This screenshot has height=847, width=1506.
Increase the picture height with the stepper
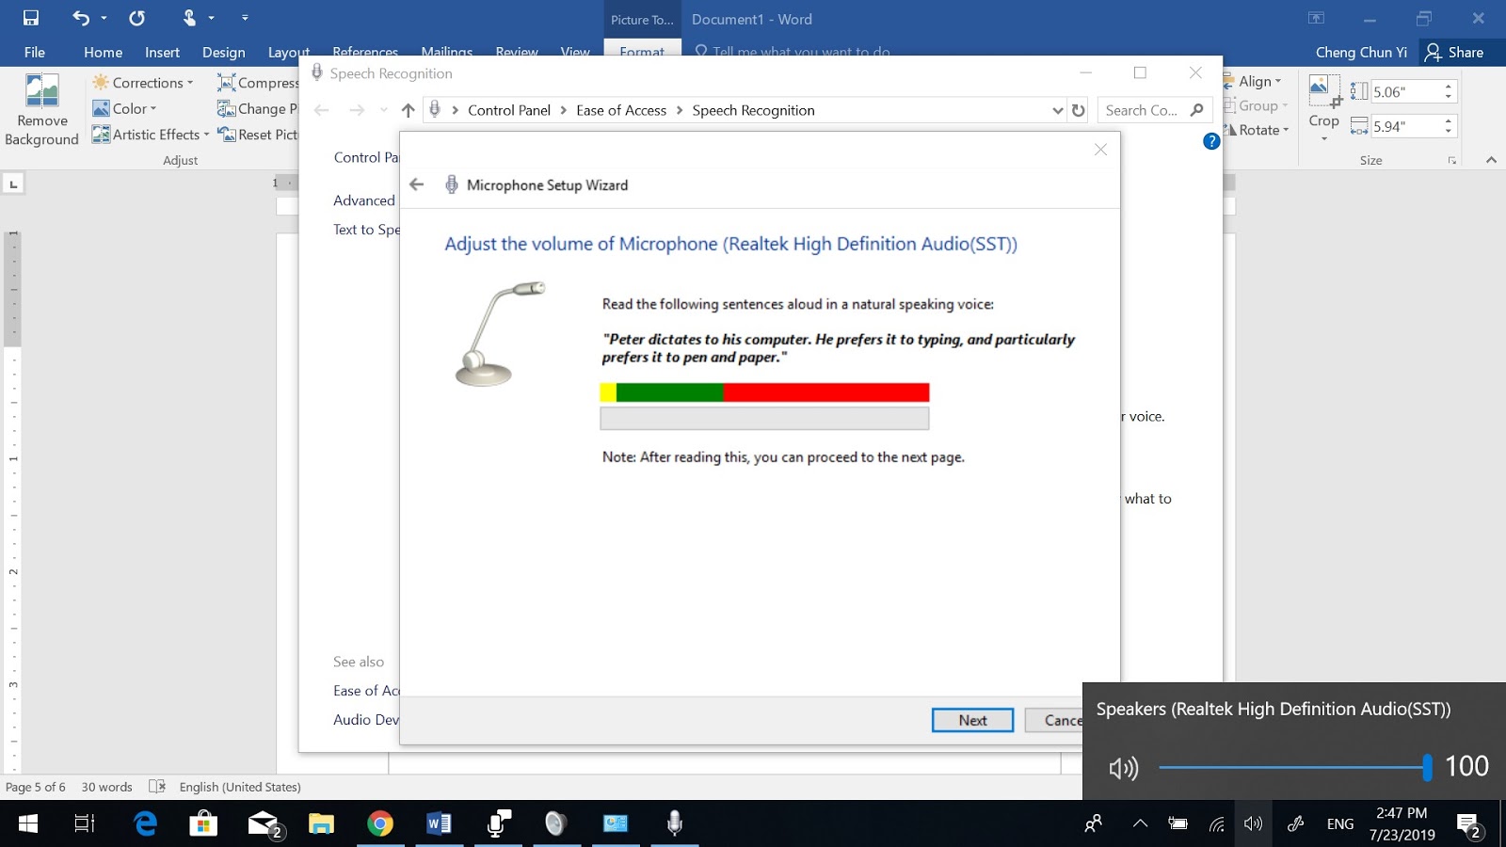(1449, 86)
